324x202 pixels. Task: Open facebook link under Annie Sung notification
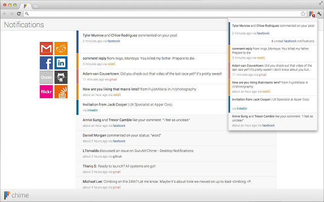coord(119,126)
